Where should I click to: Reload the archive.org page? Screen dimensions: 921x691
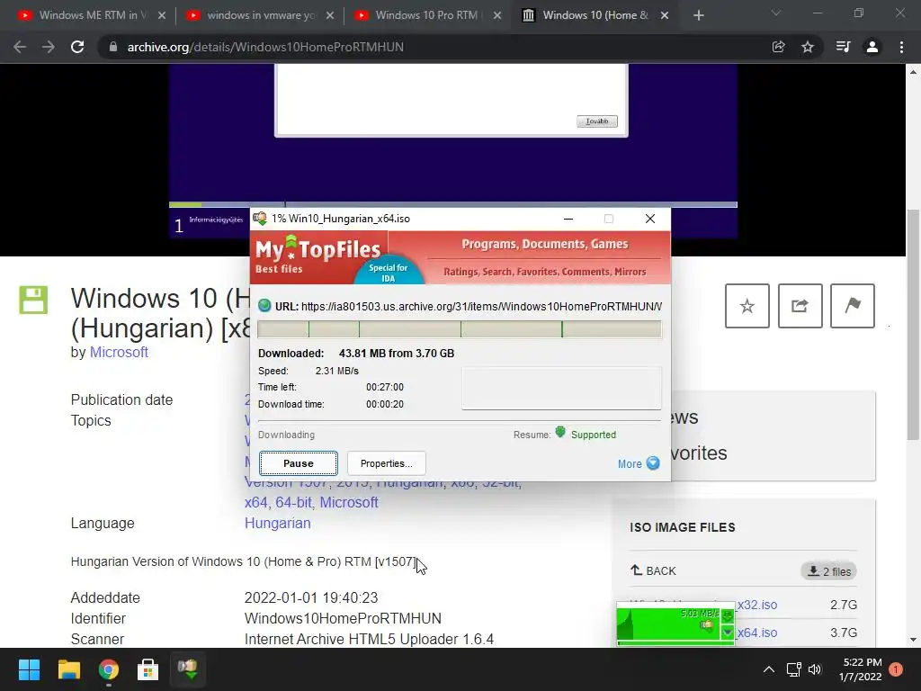77,47
